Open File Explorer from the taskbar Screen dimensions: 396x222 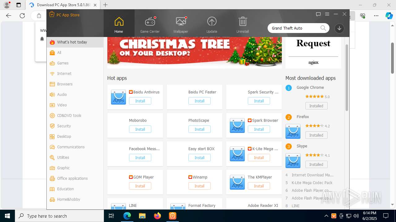(x=142, y=216)
